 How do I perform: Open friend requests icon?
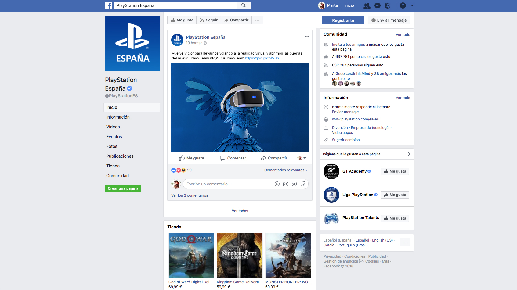(x=367, y=5)
